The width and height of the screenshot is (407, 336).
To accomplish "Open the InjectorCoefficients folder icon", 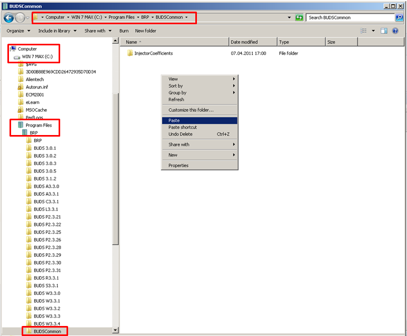I will click(130, 53).
